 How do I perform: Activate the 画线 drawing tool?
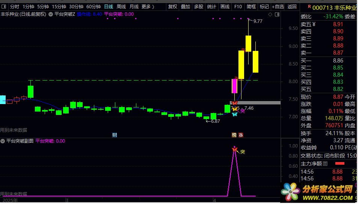[x=225, y=7]
